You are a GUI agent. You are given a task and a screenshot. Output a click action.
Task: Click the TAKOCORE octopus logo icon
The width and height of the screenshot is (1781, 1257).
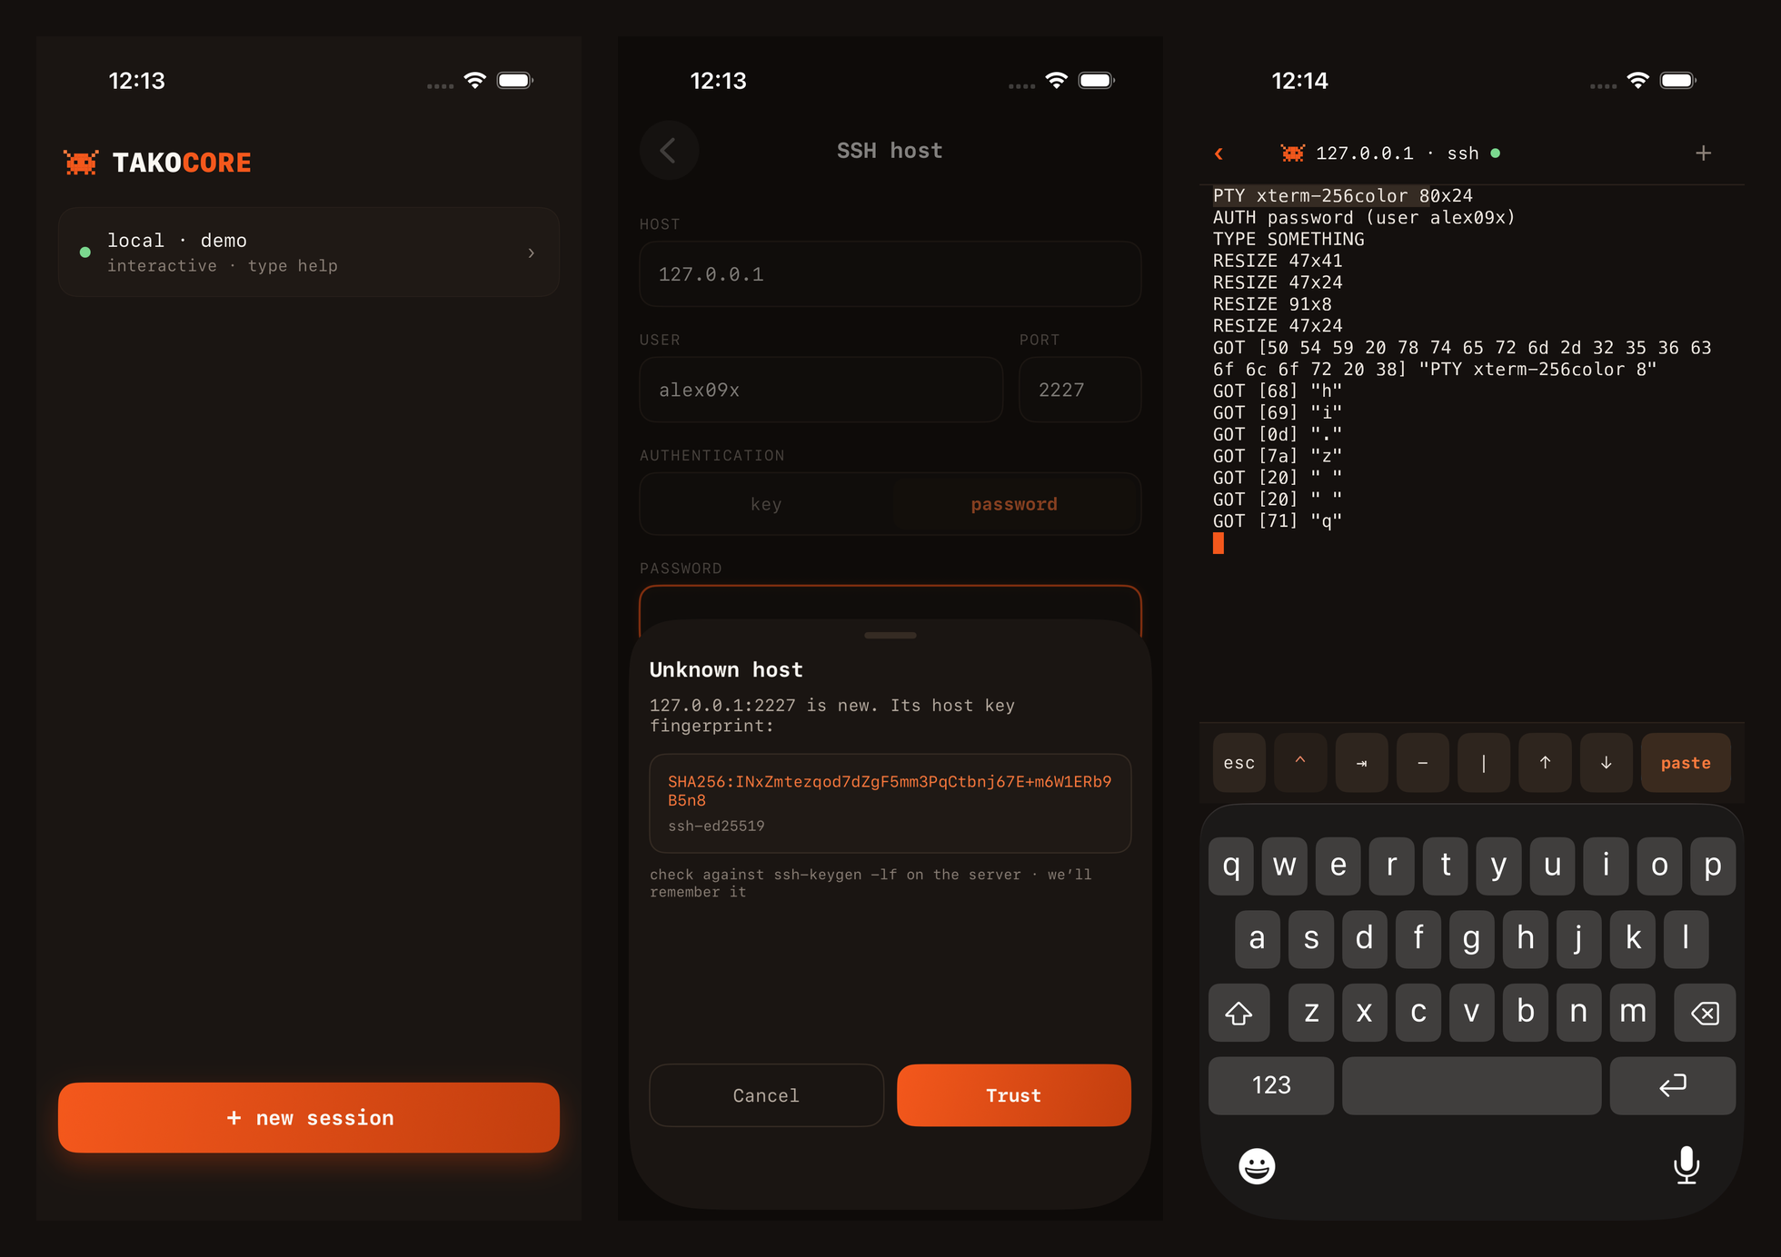81,163
